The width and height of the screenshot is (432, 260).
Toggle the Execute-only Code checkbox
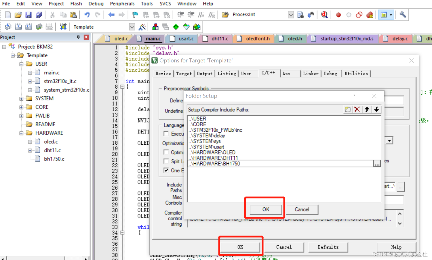[x=166, y=133]
